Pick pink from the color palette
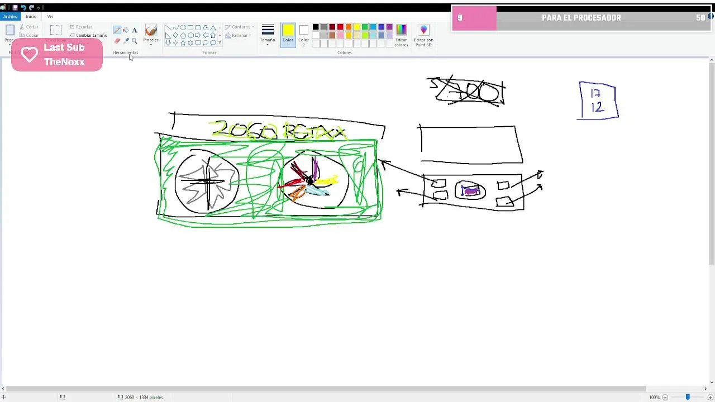The height and width of the screenshot is (402, 715). [x=340, y=35]
